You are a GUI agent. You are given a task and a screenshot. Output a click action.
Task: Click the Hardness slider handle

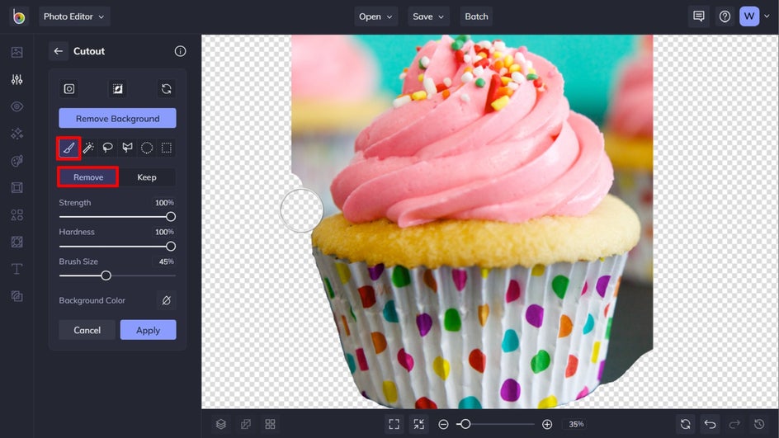171,247
